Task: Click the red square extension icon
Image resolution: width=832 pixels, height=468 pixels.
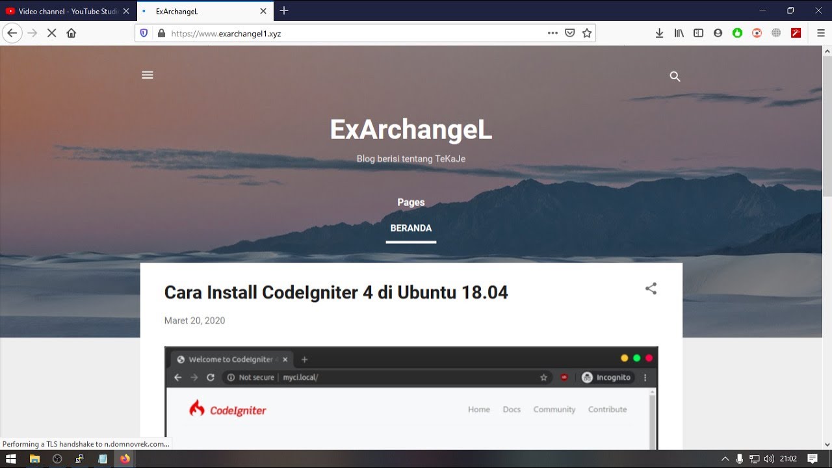Action: point(796,33)
